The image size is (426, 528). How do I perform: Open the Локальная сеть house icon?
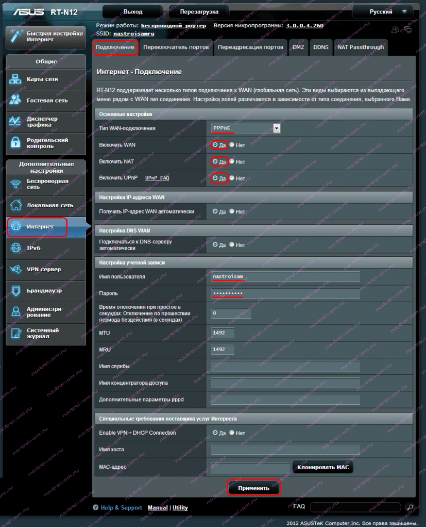pos(15,205)
